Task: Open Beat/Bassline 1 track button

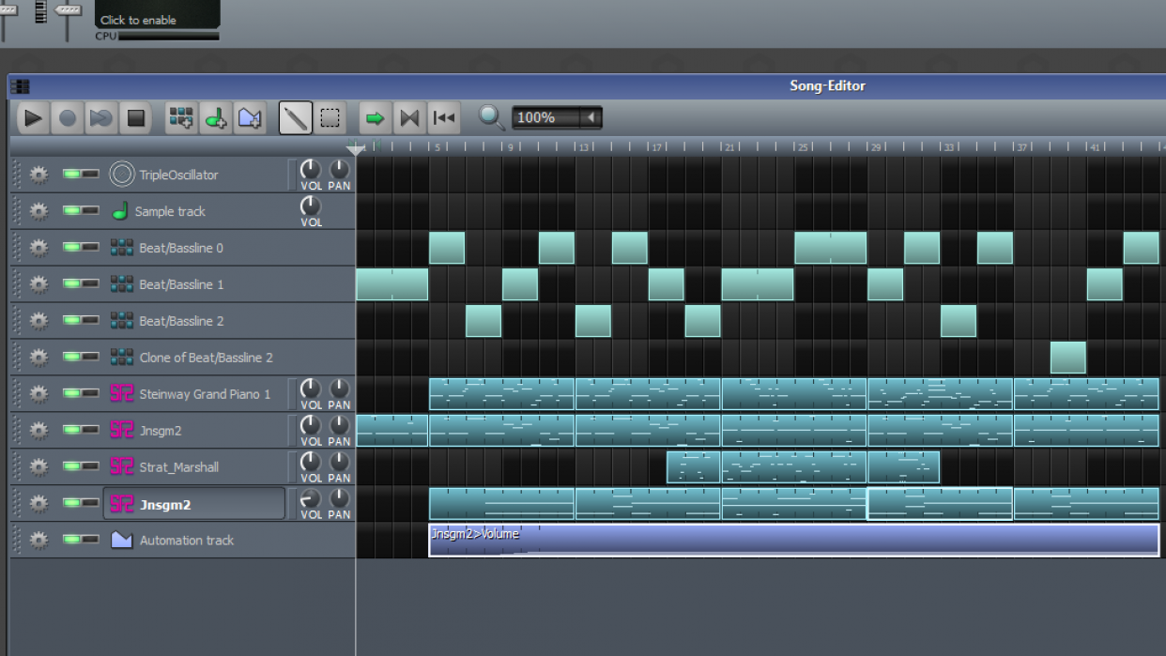Action: pyautogui.click(x=195, y=284)
